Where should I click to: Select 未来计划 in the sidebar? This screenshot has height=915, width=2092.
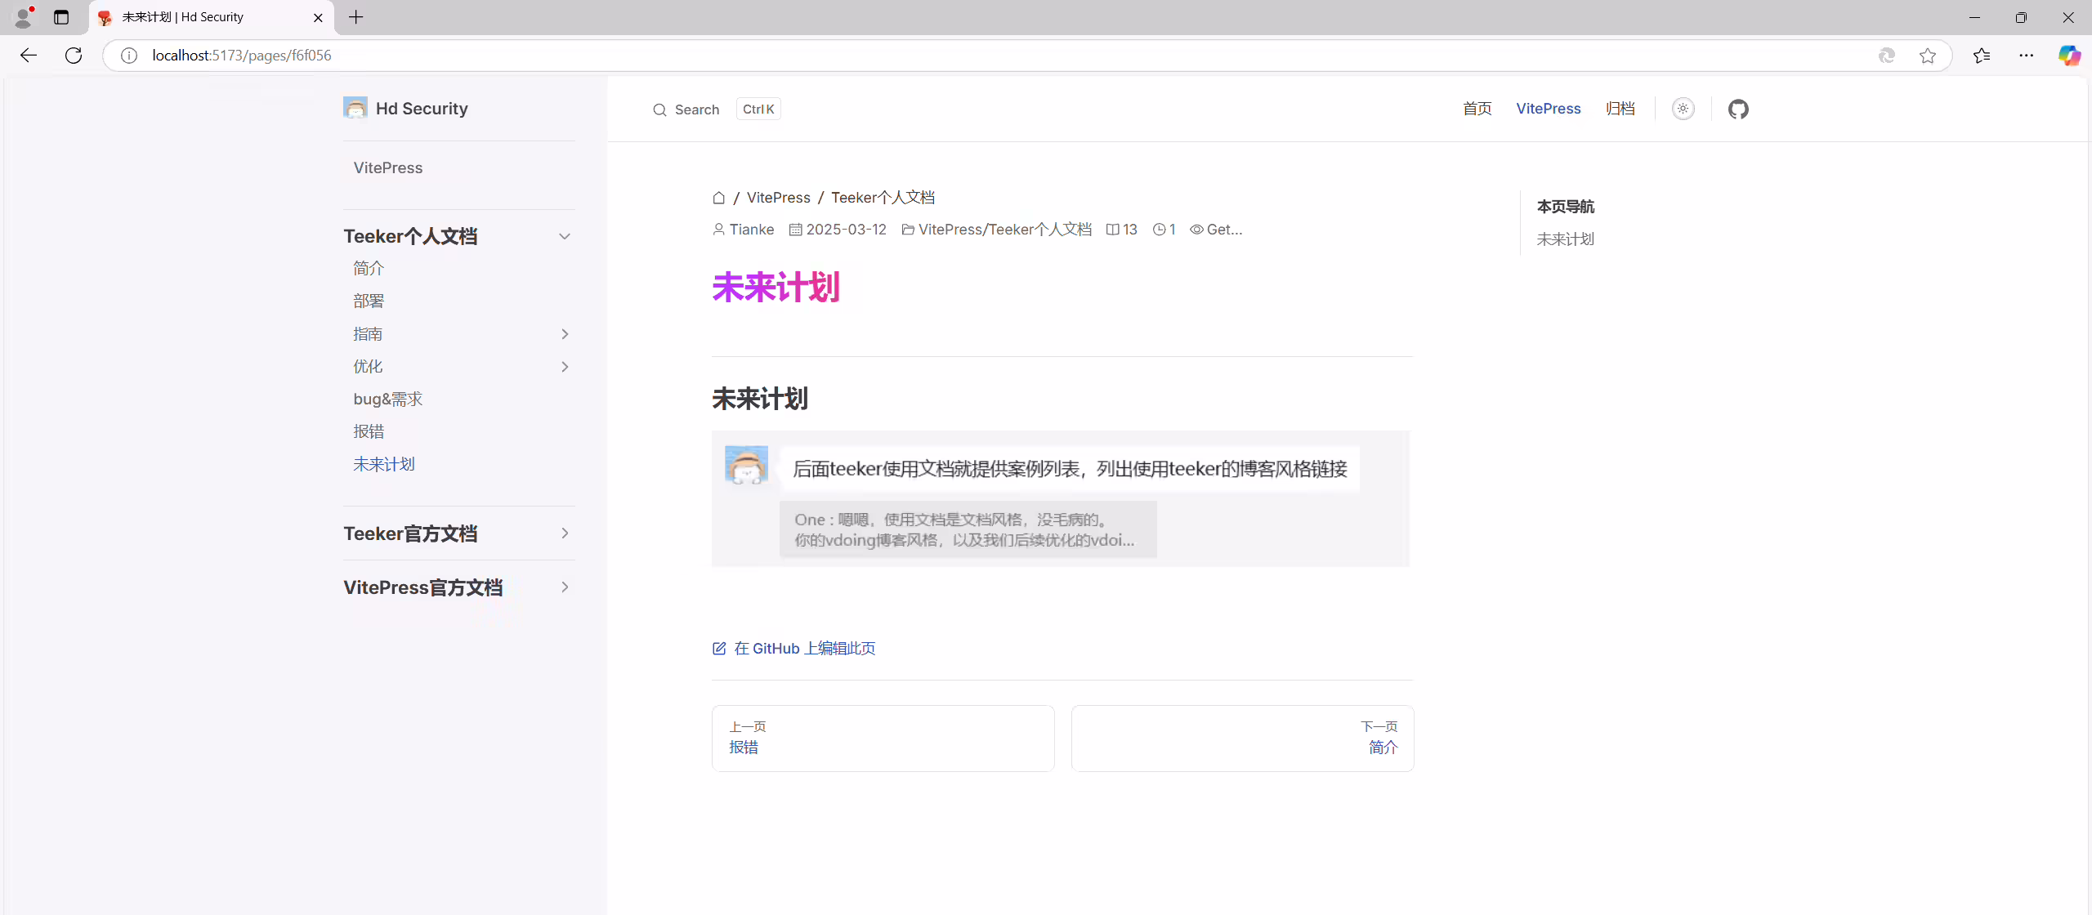[x=384, y=464]
